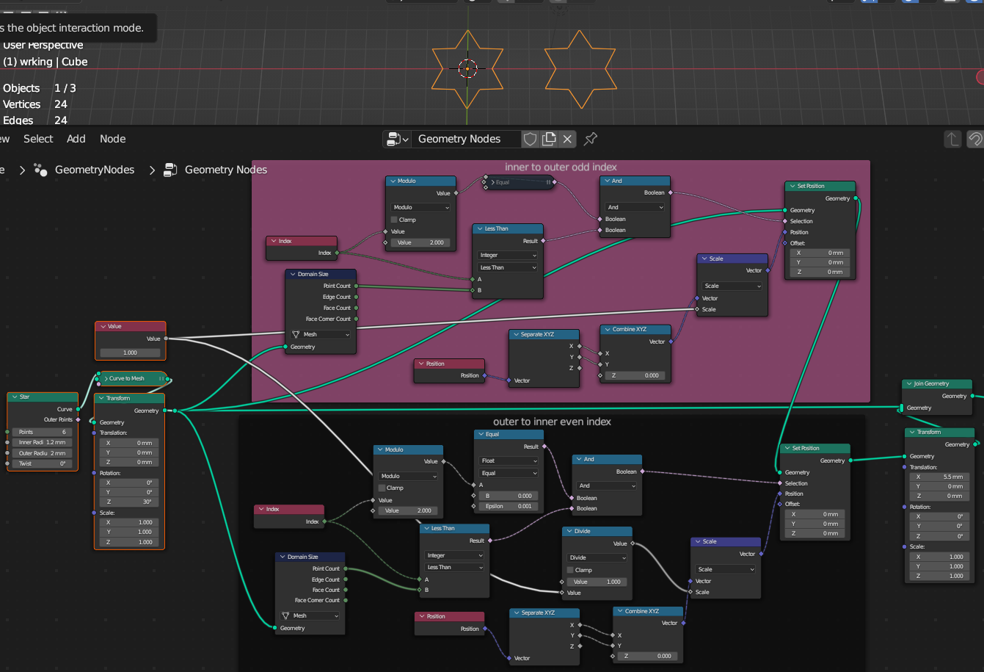Click the Value node 1.000 field

coord(130,353)
